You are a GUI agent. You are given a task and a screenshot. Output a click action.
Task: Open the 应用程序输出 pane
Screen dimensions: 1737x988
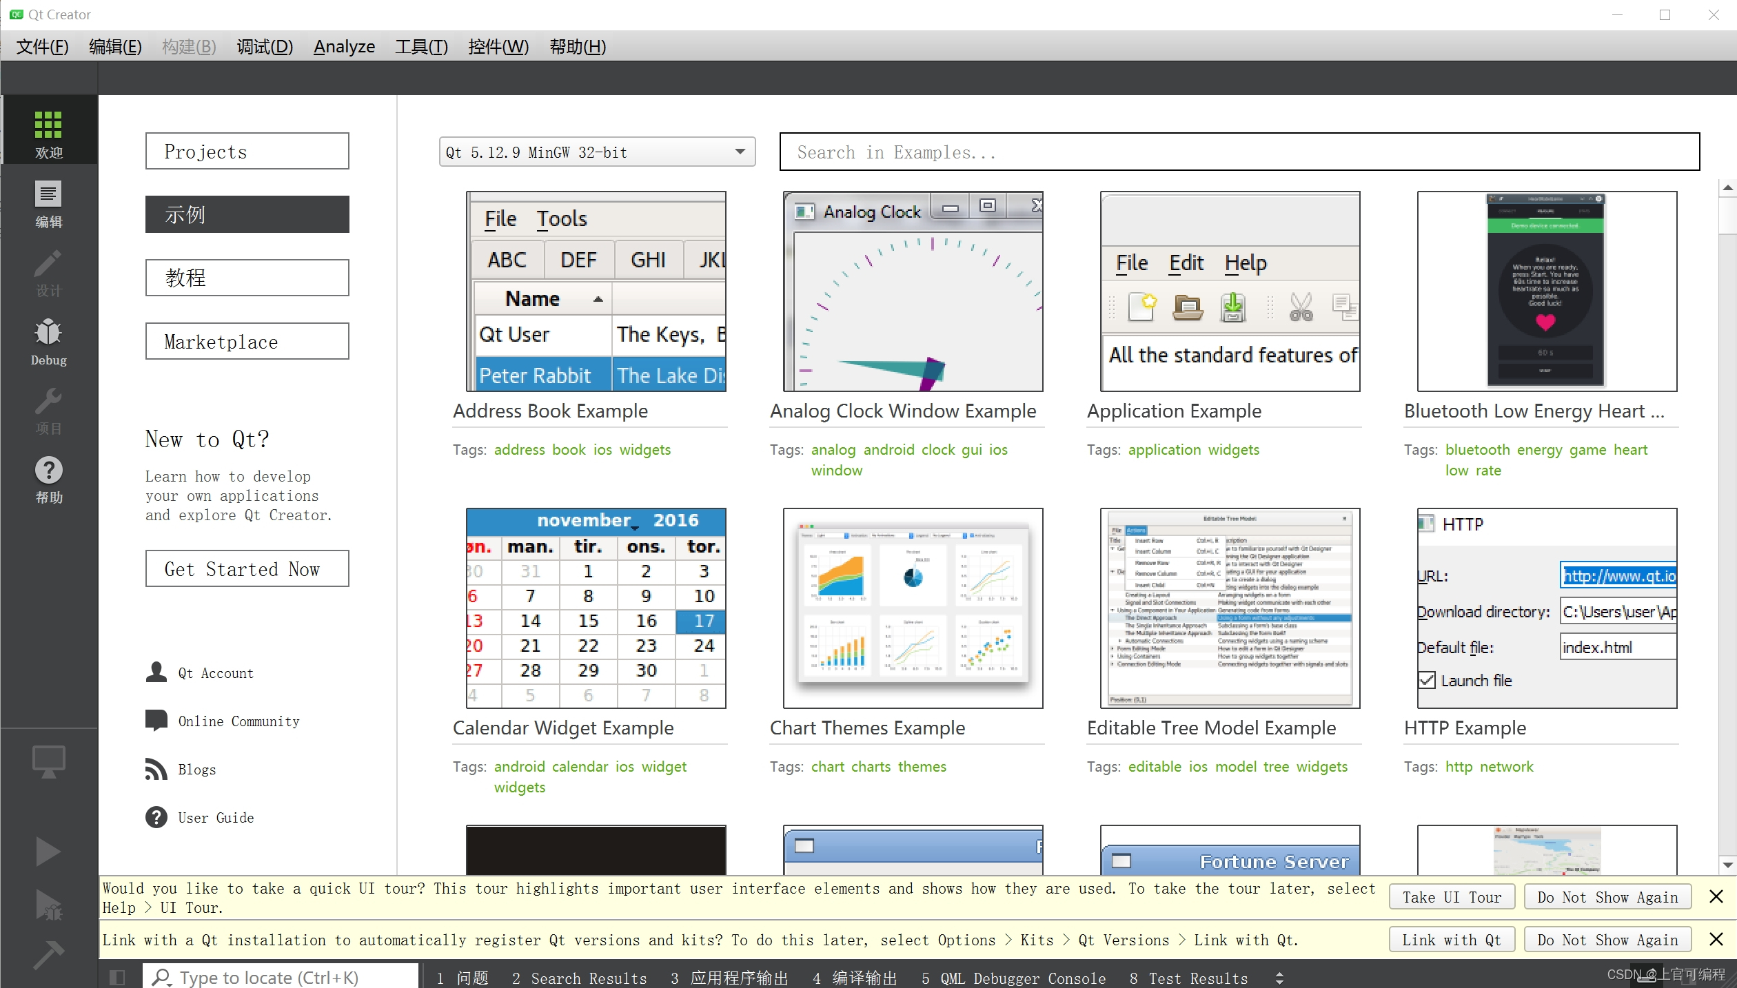coord(729,978)
